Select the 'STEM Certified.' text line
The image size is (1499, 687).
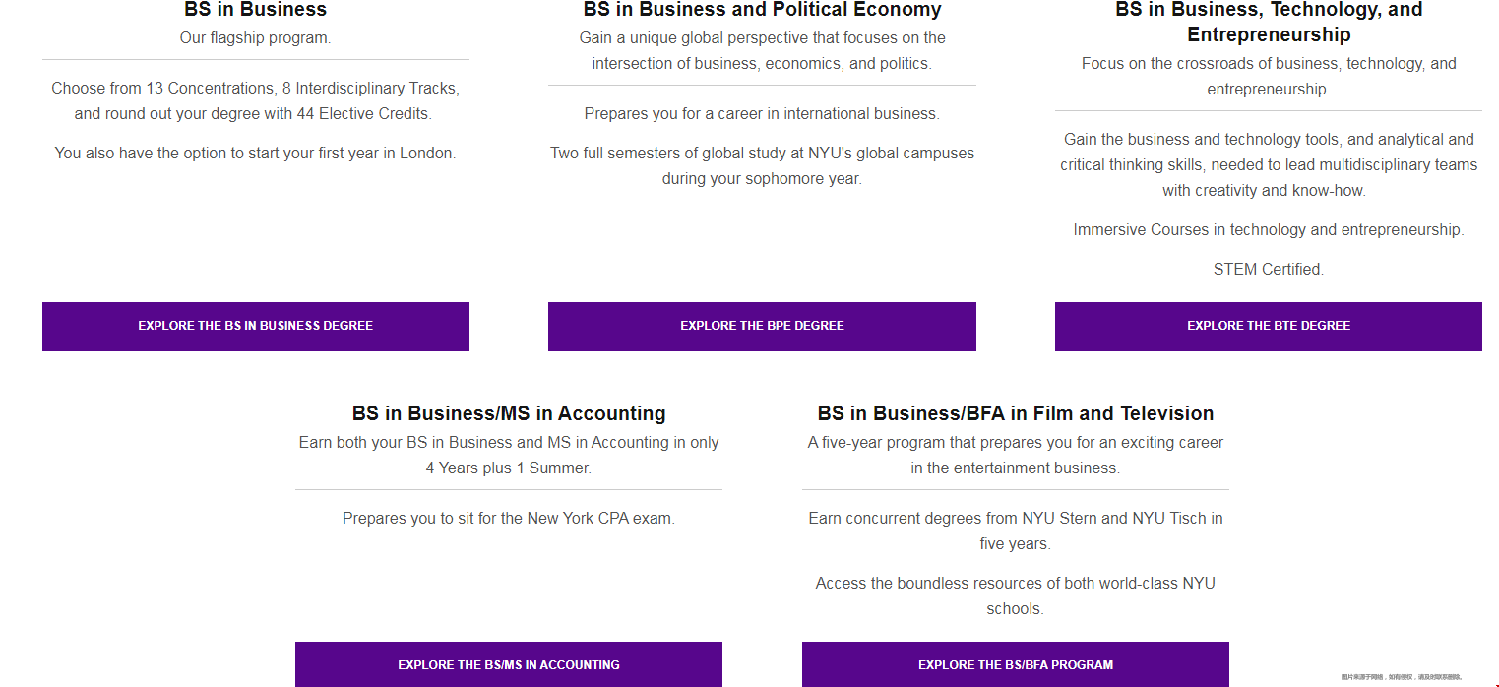1269,269
